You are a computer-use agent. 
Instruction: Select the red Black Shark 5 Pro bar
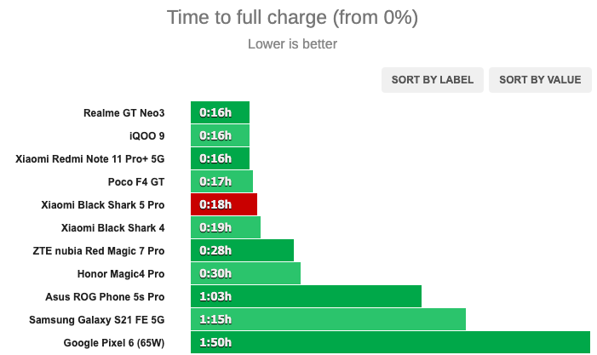pyautogui.click(x=224, y=204)
